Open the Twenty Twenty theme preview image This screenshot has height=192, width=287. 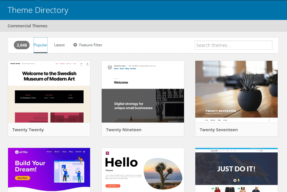[x=49, y=92]
